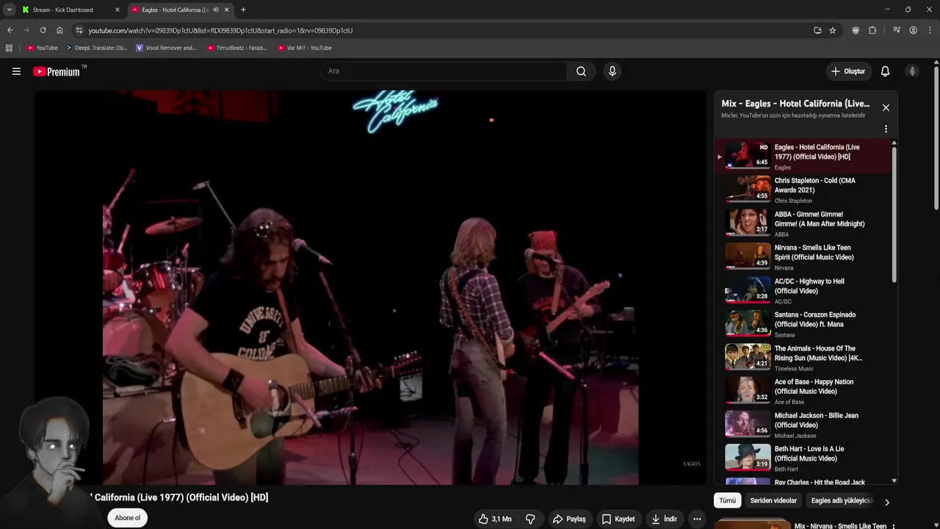The width and height of the screenshot is (940, 529).
Task: View site information icon in address bar
Action: 79,30
